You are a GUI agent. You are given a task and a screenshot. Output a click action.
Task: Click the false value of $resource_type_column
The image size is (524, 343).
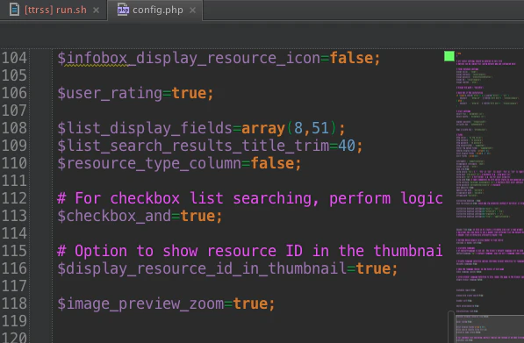[272, 163]
